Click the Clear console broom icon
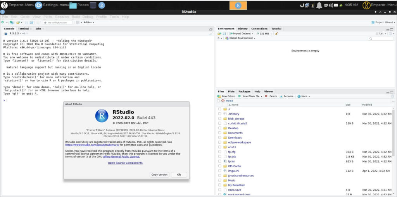397x197 pixels. pos(211,33)
